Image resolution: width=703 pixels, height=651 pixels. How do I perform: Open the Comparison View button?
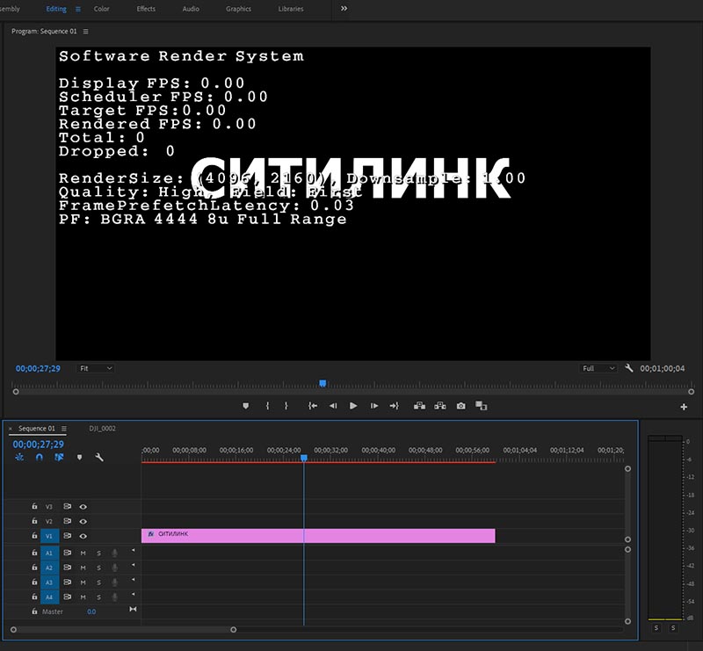point(481,406)
